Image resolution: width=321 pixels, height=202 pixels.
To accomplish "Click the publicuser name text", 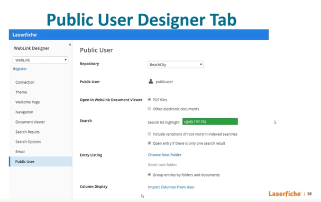I will [x=164, y=82].
